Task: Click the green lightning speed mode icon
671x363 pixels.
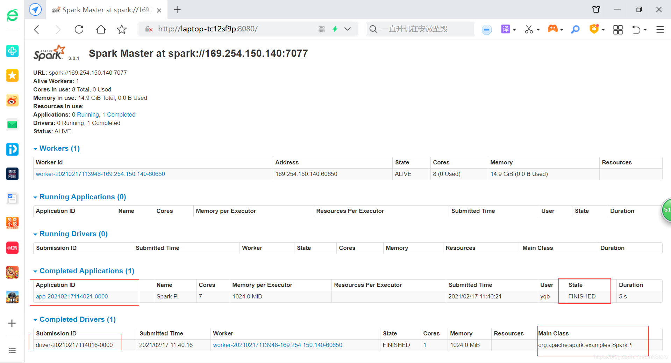Action: click(335, 29)
